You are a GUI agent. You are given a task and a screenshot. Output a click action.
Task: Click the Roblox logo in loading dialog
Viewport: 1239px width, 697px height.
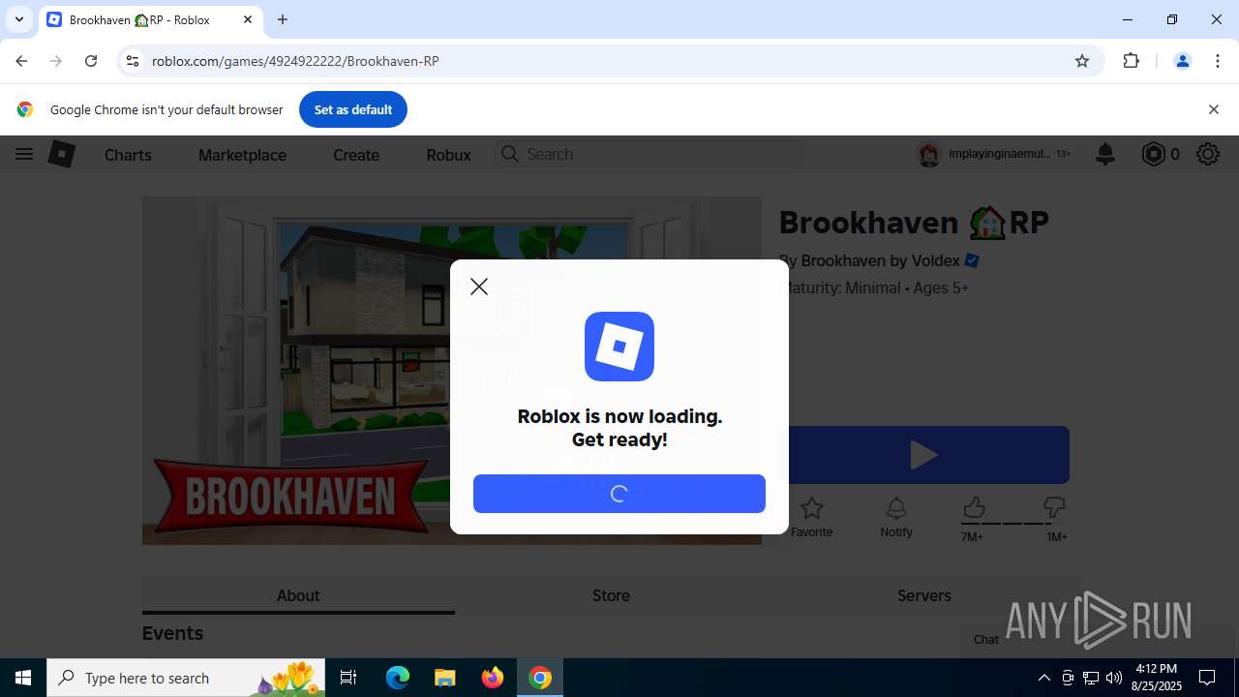pyautogui.click(x=619, y=347)
